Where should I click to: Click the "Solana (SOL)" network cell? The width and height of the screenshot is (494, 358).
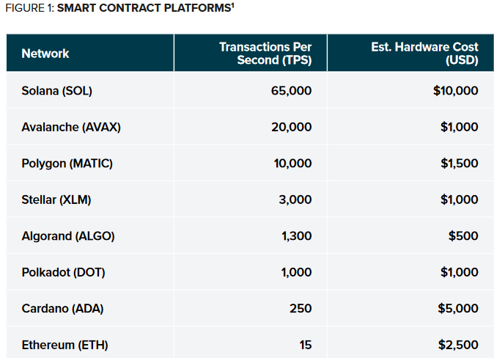(x=57, y=91)
